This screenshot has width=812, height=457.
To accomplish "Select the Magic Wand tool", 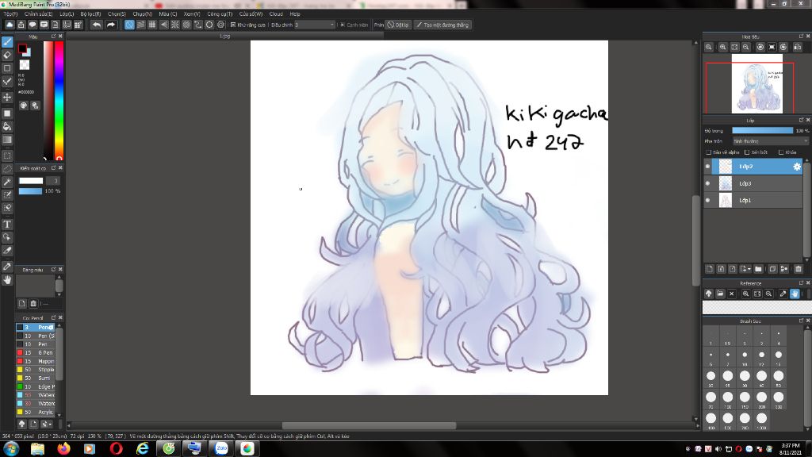I will pyautogui.click(x=7, y=182).
